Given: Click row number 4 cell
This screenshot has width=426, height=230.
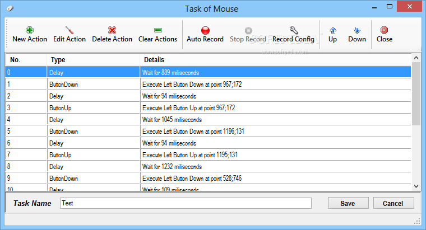Looking at the screenshot, I should [26, 120].
